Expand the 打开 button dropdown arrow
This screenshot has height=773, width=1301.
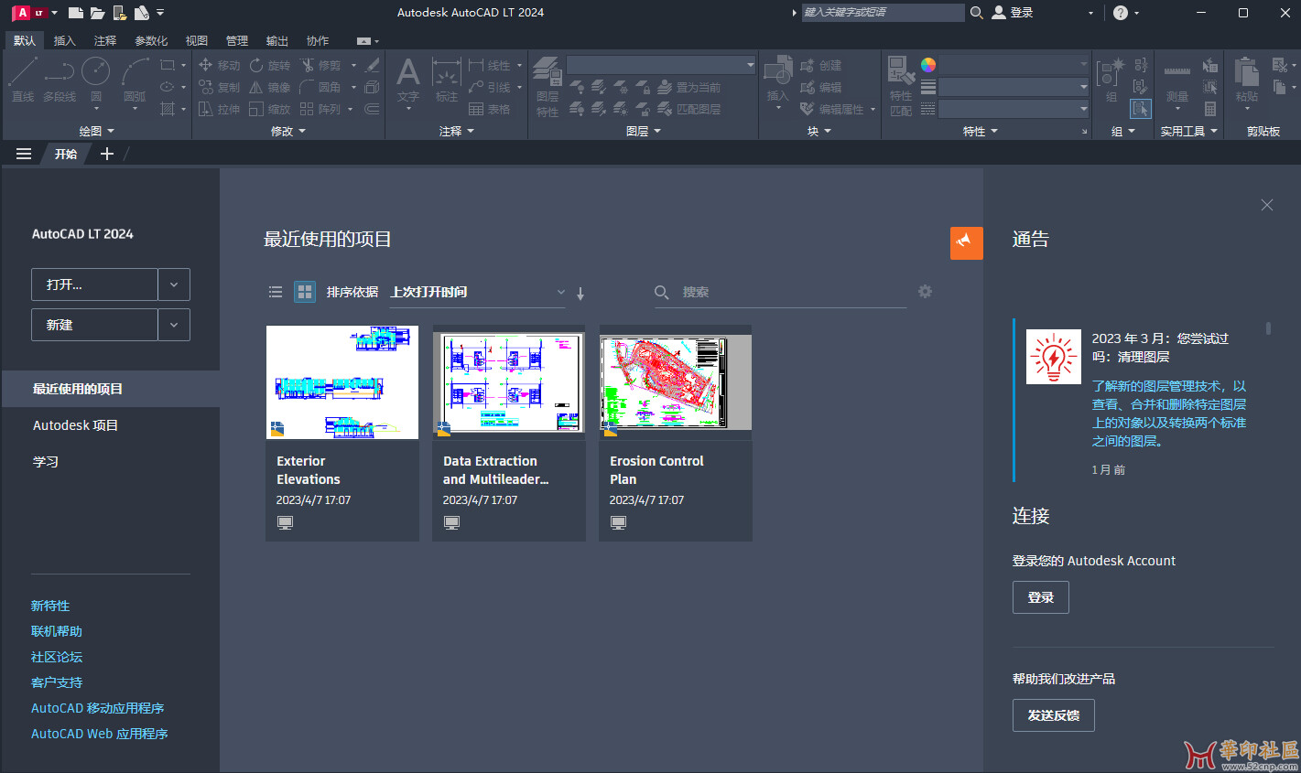(x=174, y=285)
